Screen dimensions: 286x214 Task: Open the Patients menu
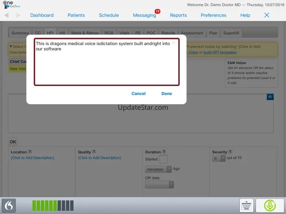click(x=76, y=15)
